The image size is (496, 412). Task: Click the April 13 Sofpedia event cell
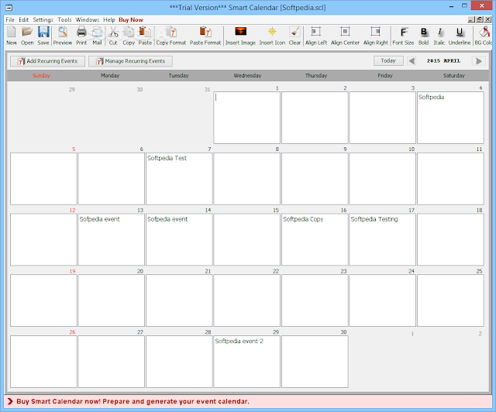[112, 239]
